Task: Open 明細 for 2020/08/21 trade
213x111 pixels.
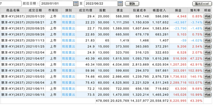Action: (208, 22)
